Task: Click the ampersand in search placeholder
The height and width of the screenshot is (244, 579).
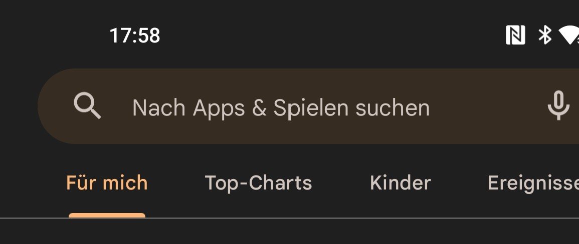Action: coord(259,108)
